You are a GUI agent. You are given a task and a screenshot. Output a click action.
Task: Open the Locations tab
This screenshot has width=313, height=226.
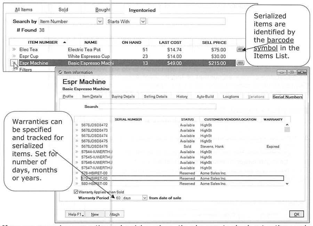coord(231,97)
